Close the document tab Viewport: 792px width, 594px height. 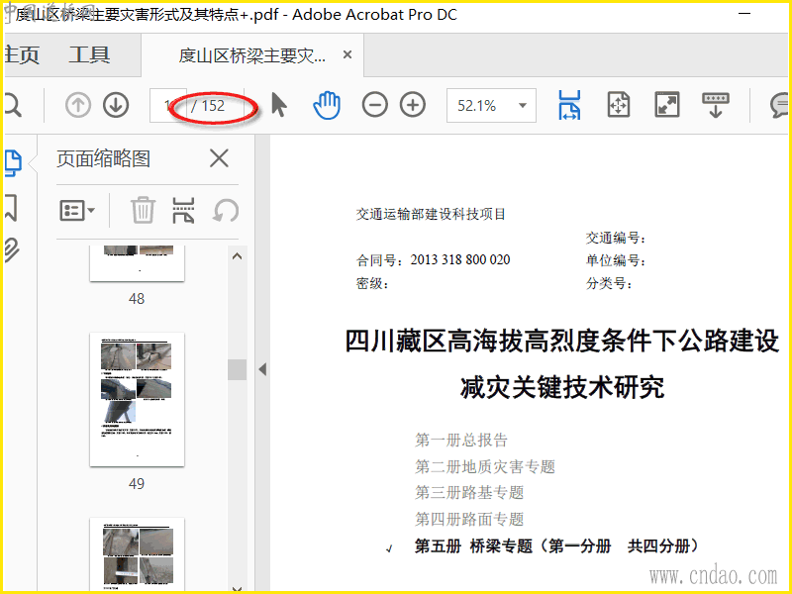click(x=347, y=54)
